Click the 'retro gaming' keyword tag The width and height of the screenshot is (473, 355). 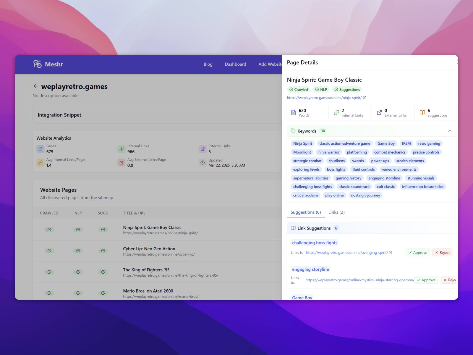click(429, 143)
